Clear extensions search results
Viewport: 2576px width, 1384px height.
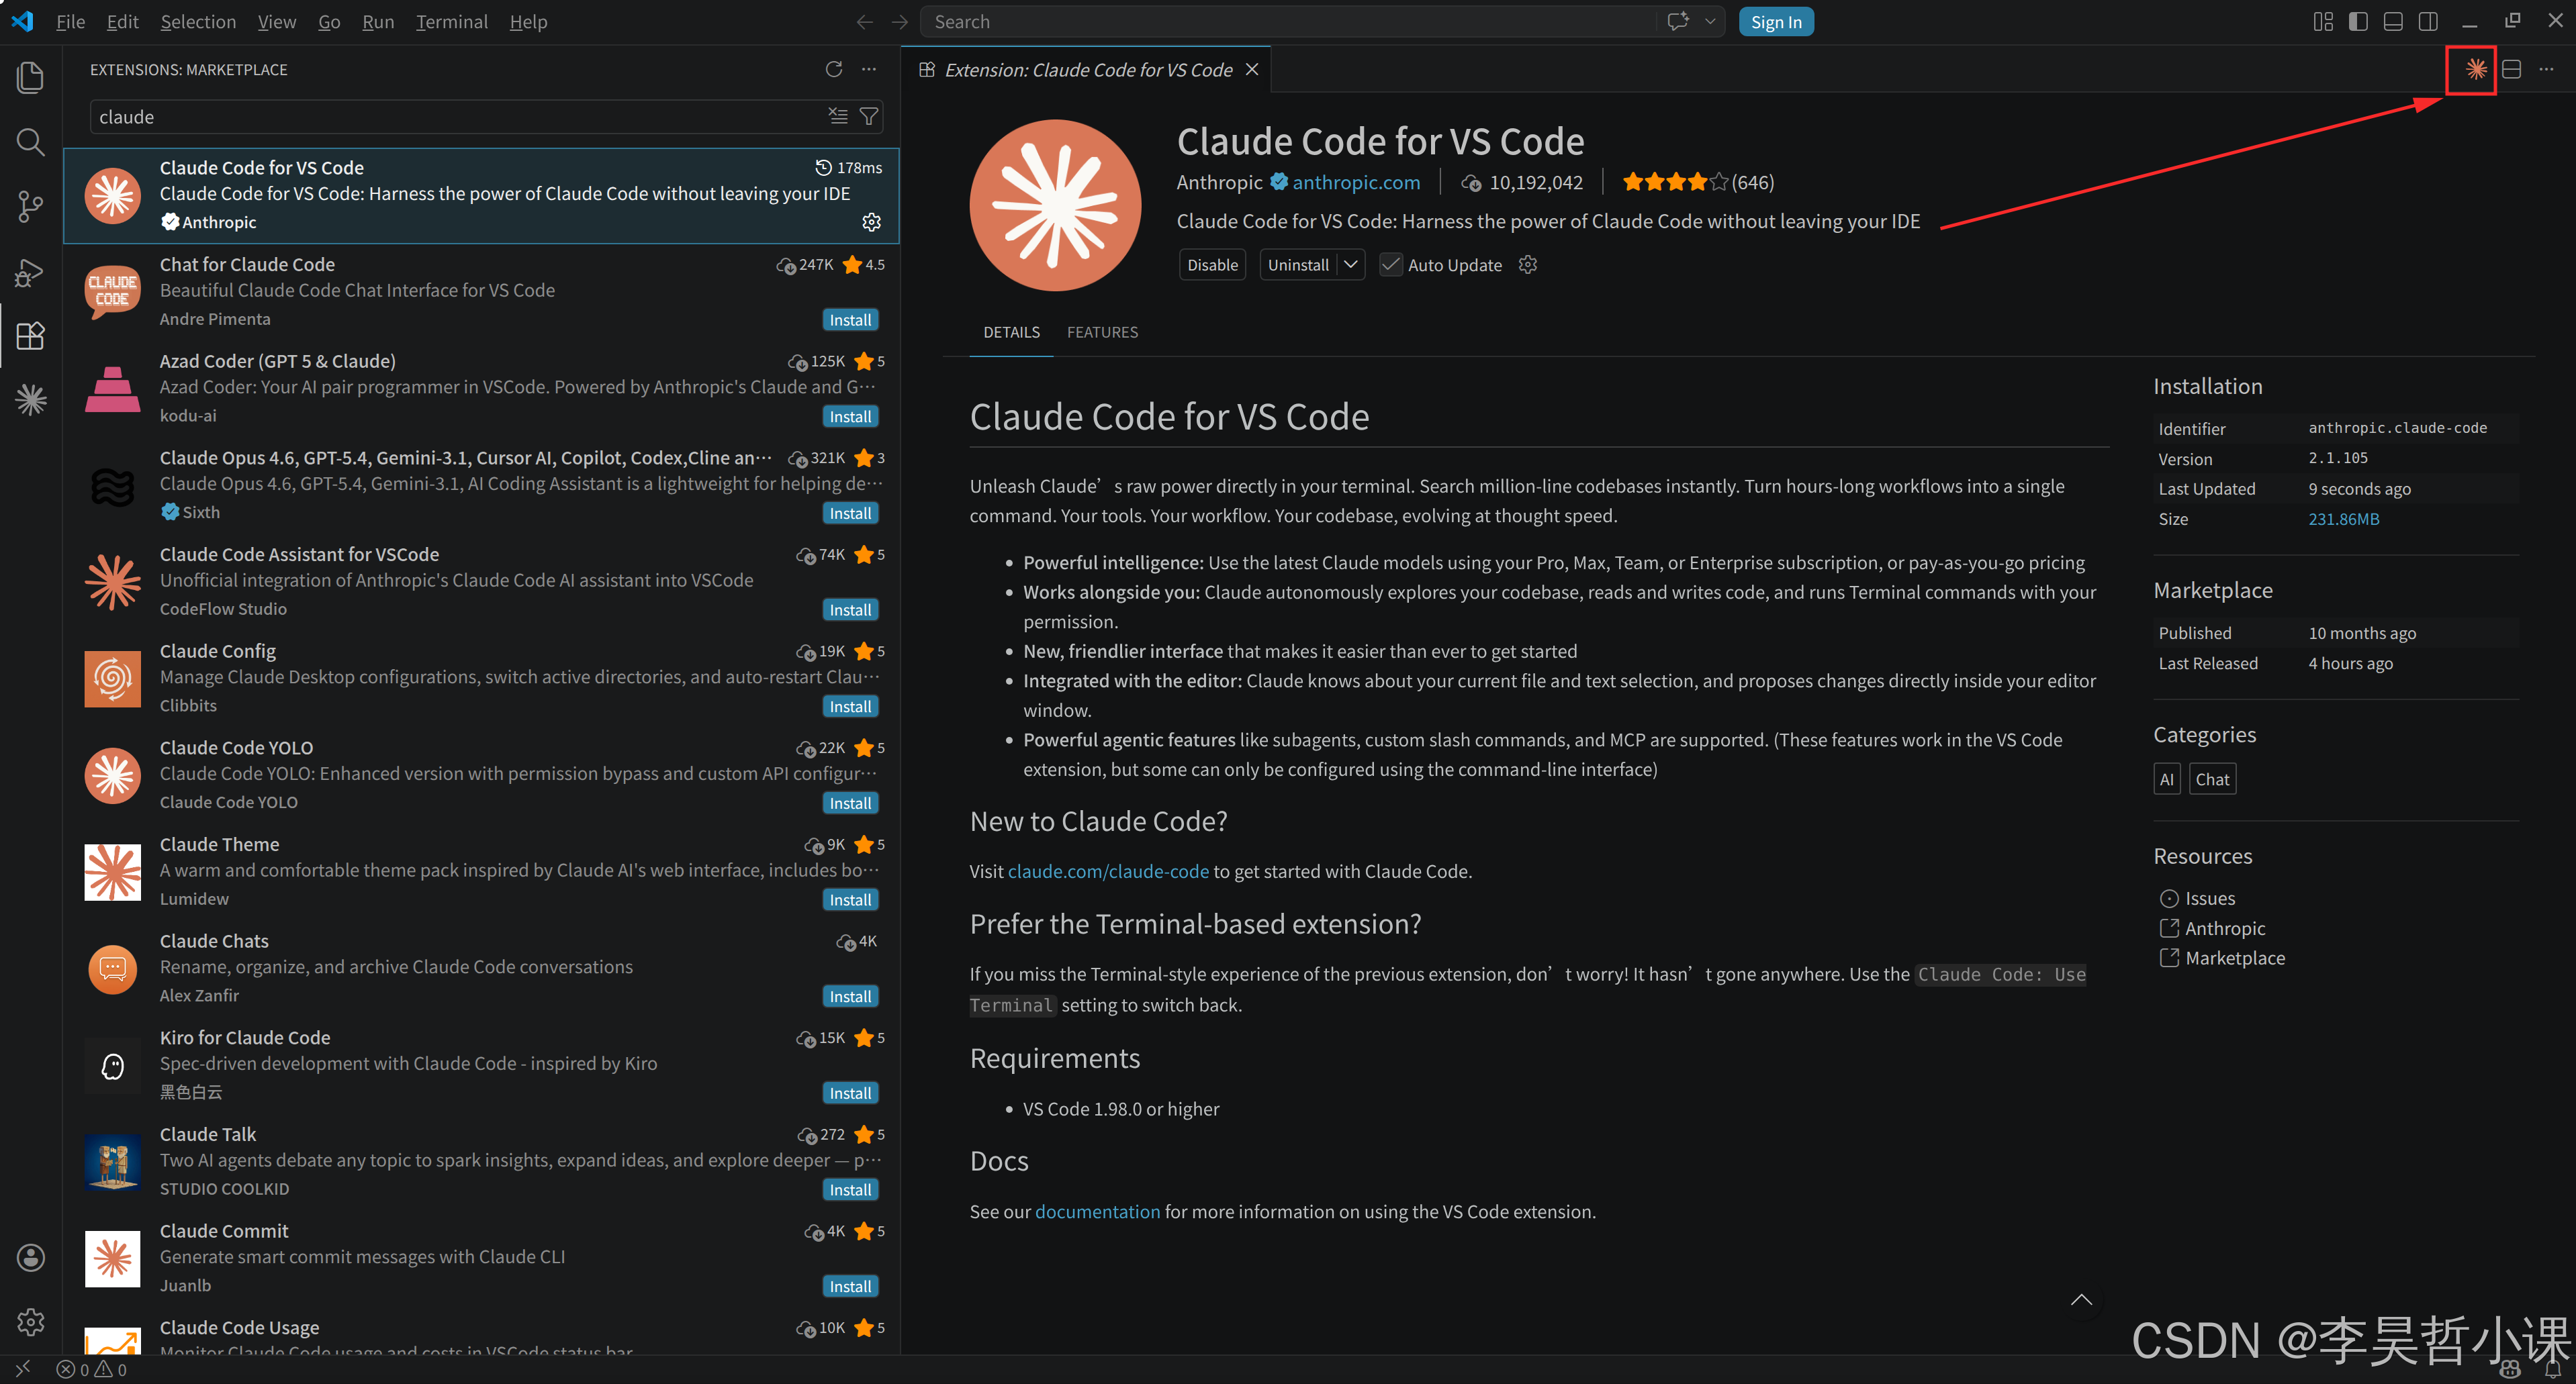pyautogui.click(x=838, y=117)
